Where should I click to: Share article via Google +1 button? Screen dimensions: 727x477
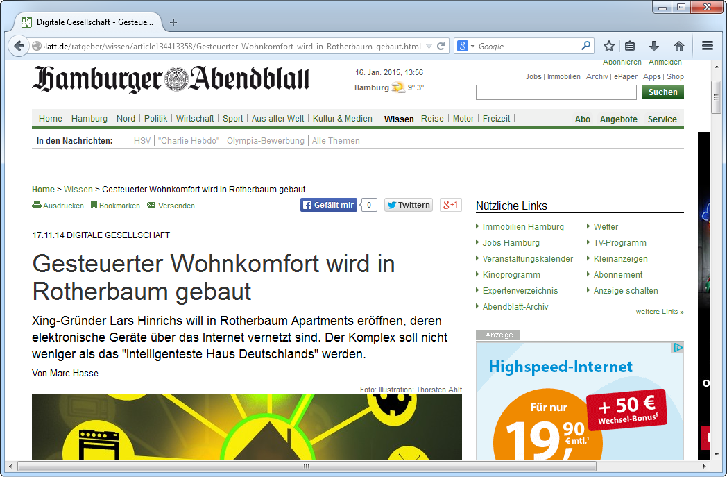coord(450,205)
